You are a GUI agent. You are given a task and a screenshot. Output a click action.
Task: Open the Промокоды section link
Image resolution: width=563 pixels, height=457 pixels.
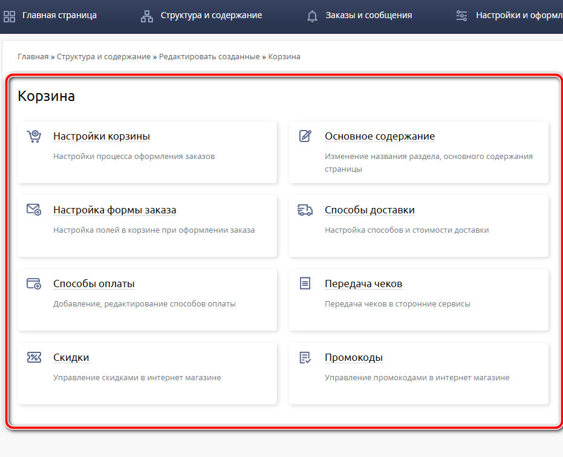[x=354, y=358]
